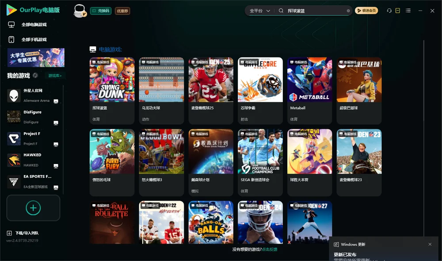
Task: Select 全部电脑游戏 in the sidebar
Action: click(x=34, y=25)
